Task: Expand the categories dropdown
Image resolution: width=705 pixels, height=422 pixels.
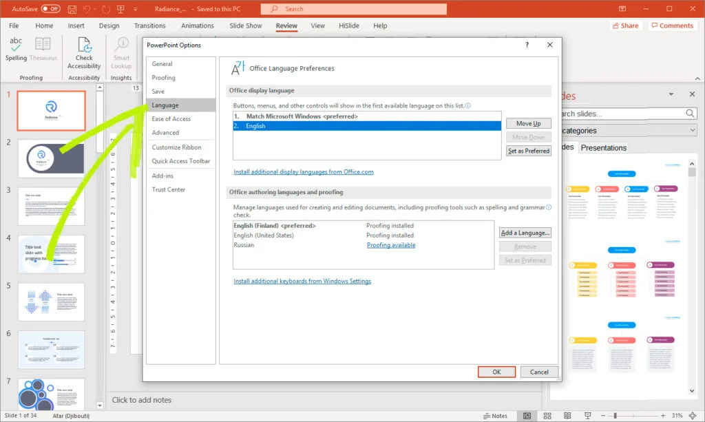Action: tap(692, 130)
